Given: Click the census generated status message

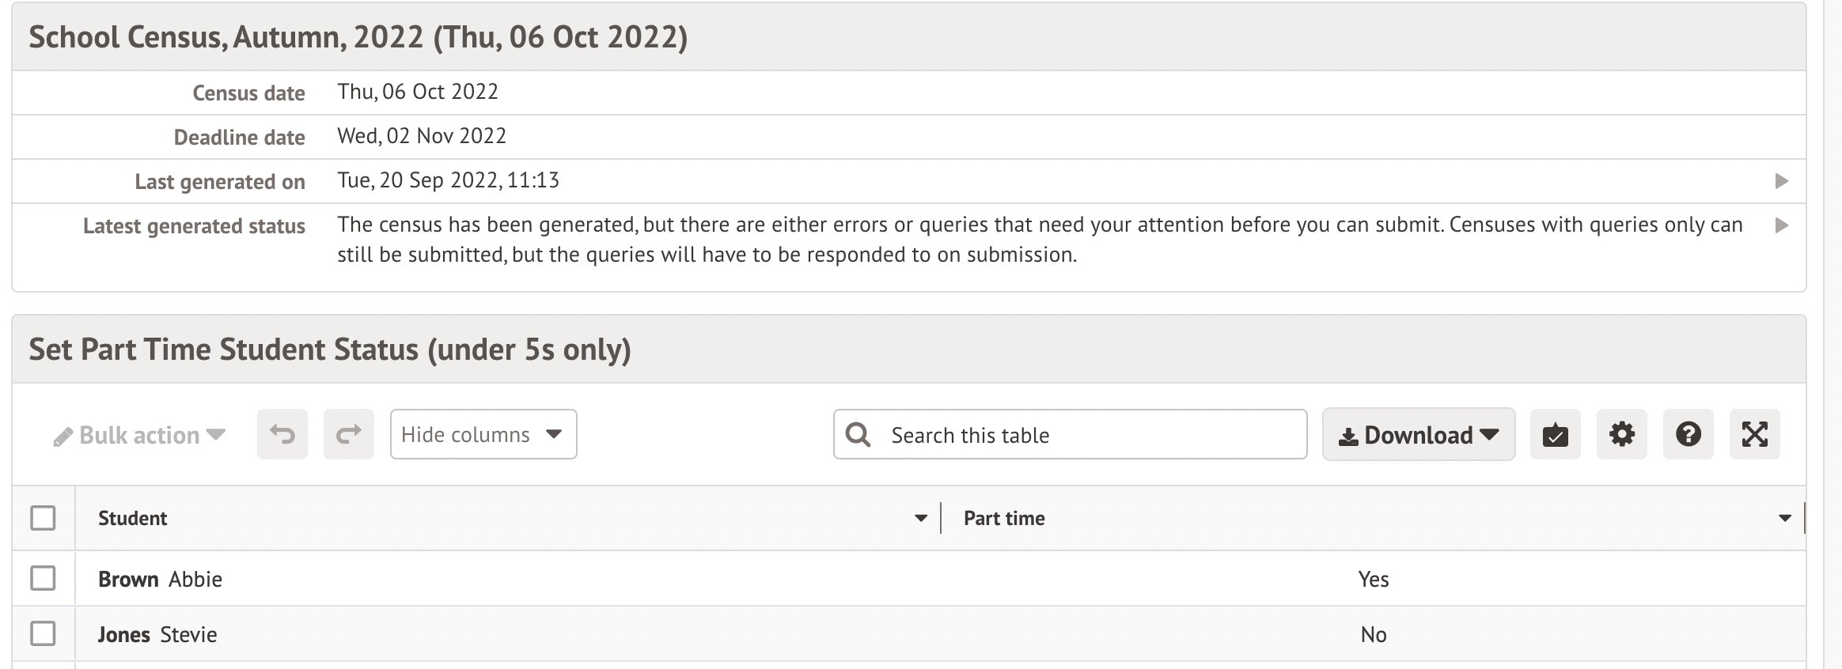Looking at the screenshot, I should 1040,240.
